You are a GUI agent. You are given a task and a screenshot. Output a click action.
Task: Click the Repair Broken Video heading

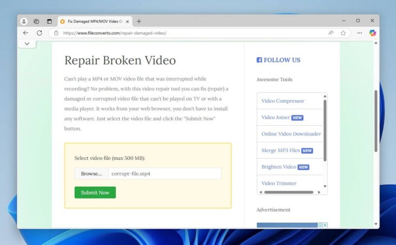coord(120,60)
